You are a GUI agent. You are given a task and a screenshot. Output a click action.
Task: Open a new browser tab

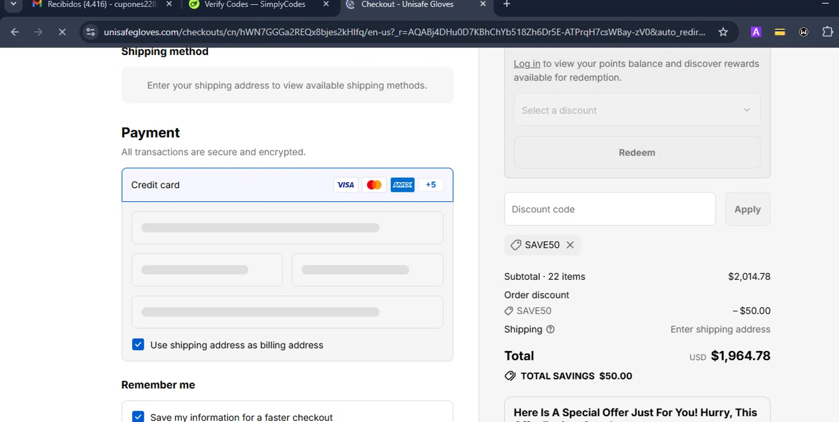(x=507, y=4)
